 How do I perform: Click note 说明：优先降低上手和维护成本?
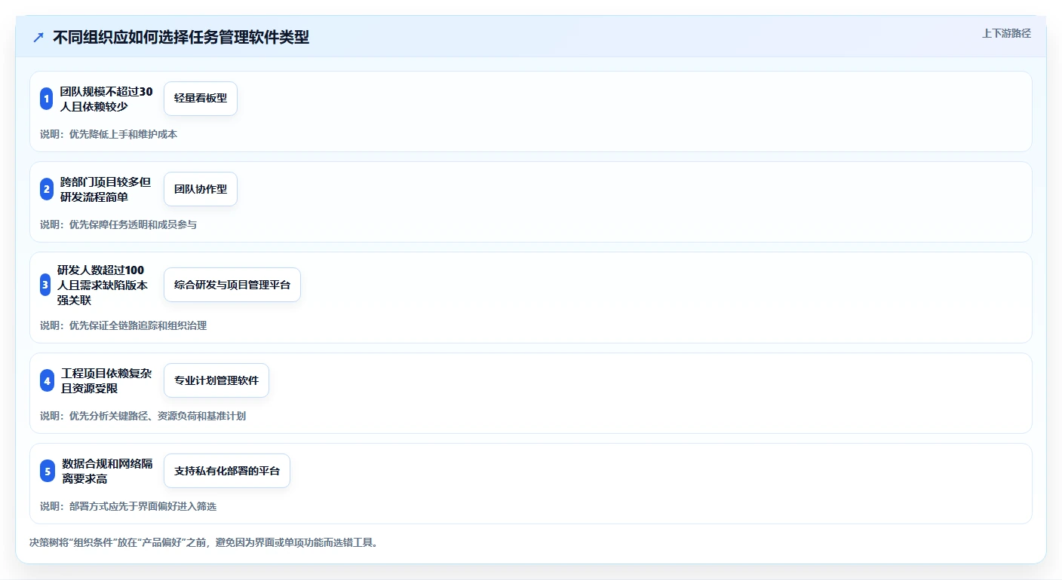pyautogui.click(x=109, y=134)
